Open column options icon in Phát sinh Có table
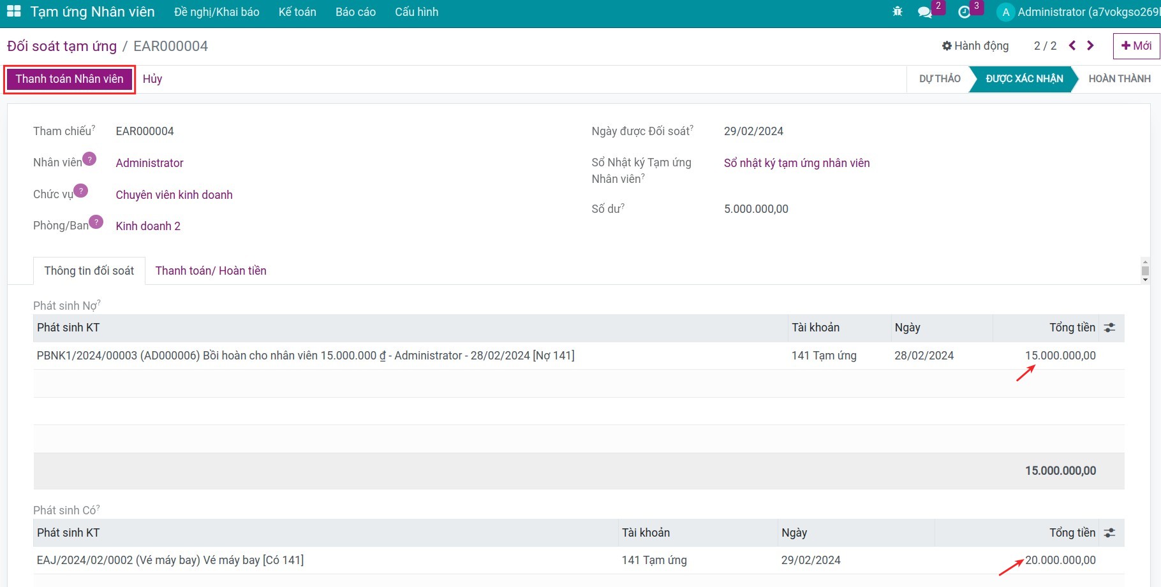Image resolution: width=1161 pixels, height=587 pixels. click(1110, 533)
